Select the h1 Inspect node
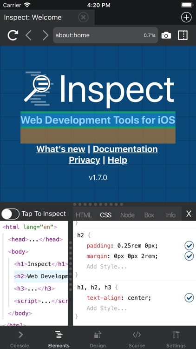Viewport: 196px width, 349px height. [x=41, y=264]
